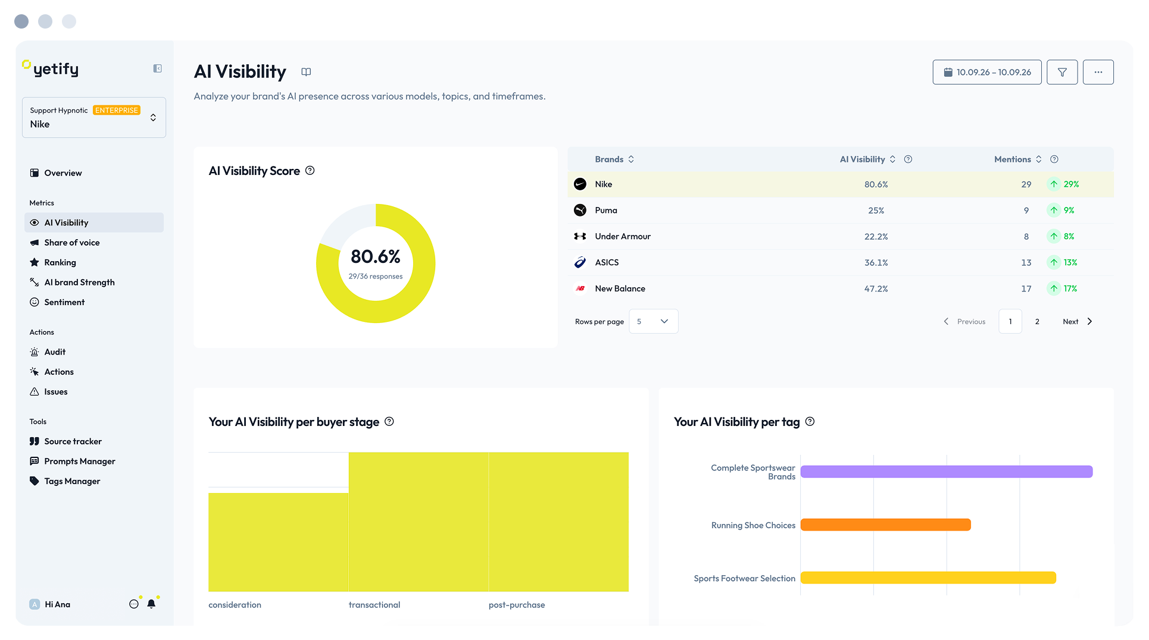This screenshot has height=640, width=1149.
Task: Select page 1 in pagination
Action: tap(1010, 322)
